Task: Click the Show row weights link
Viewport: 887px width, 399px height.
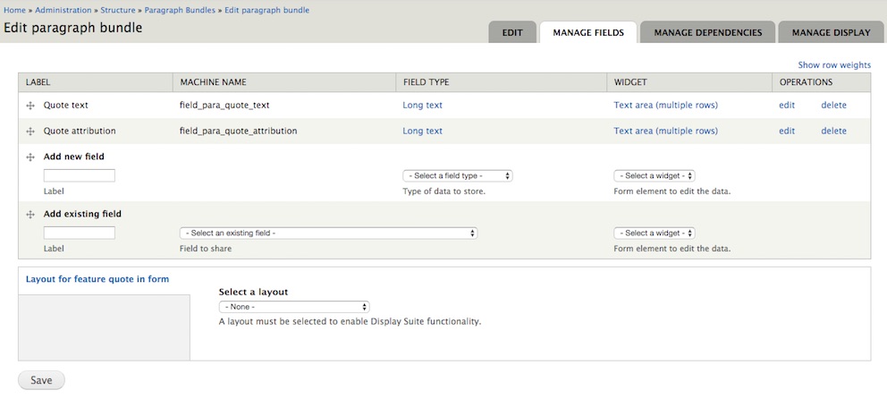Action: pyautogui.click(x=833, y=65)
